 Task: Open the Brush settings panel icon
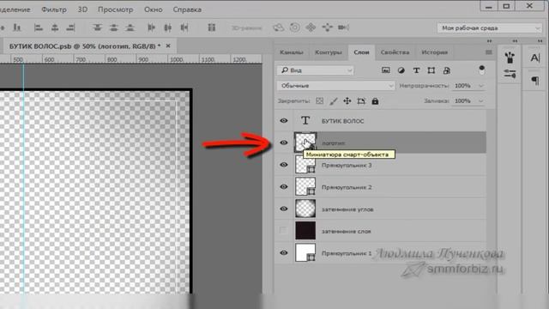510,74
